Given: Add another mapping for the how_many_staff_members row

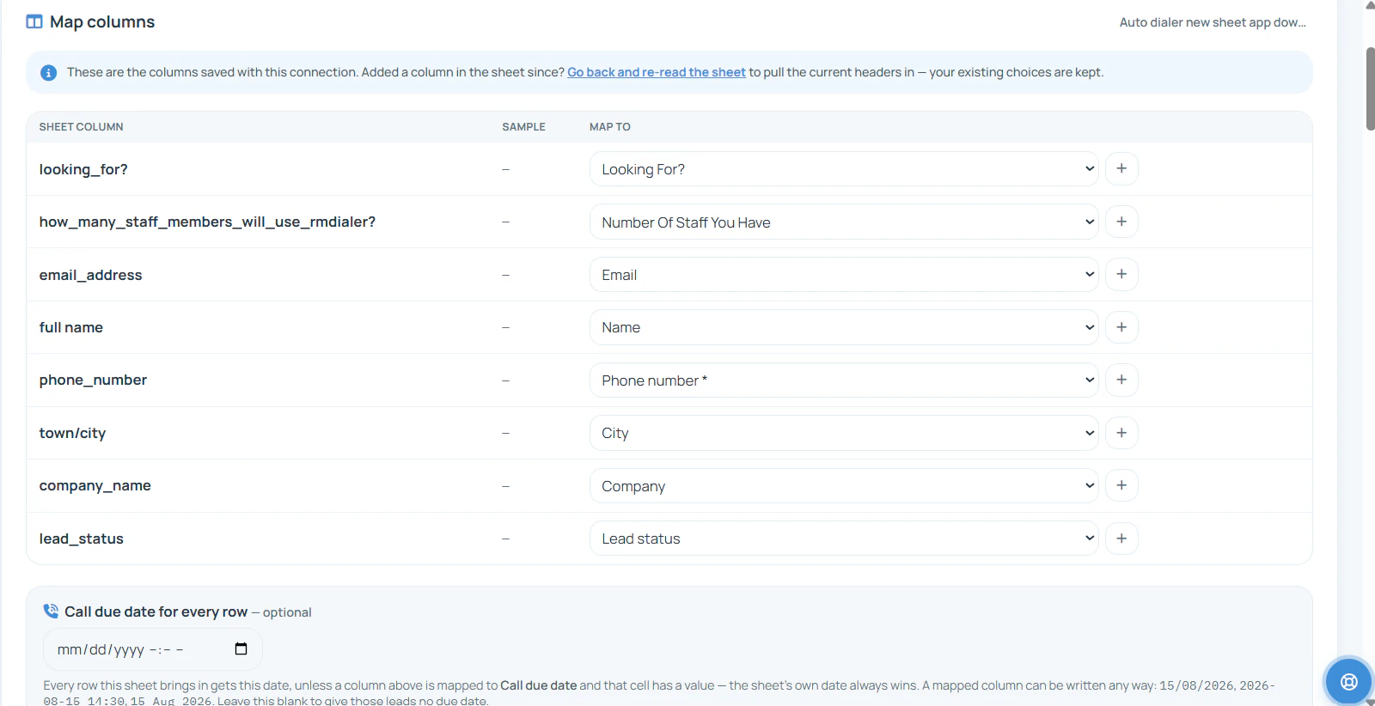Looking at the screenshot, I should [x=1121, y=222].
